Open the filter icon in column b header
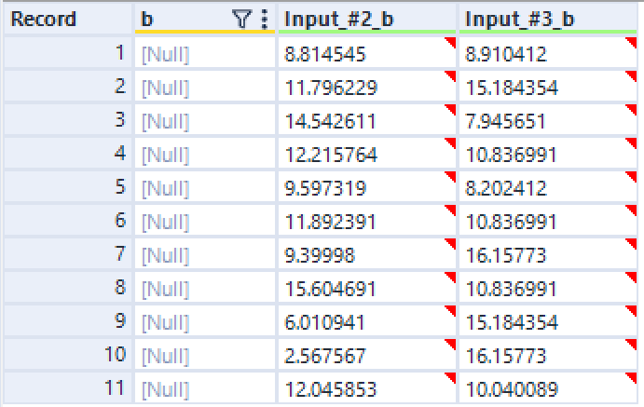Viewport: 644px width, 407px height. click(x=241, y=20)
